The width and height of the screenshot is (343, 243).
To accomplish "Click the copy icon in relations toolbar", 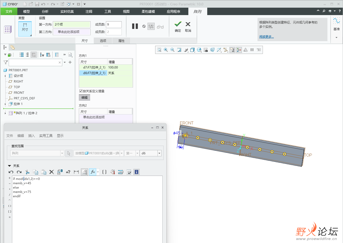I will click(x=35, y=172).
